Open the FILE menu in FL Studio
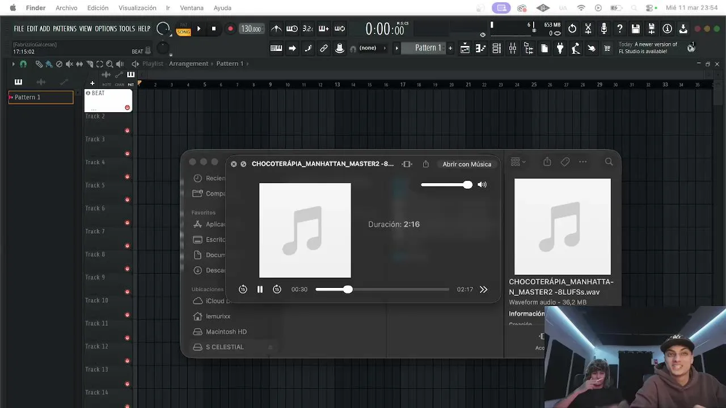The width and height of the screenshot is (726, 408). click(19, 29)
